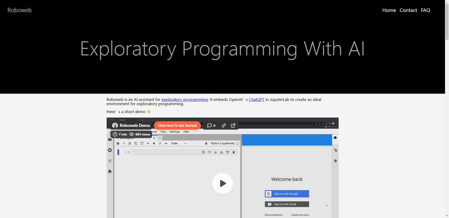449x218 pixels.
Task: Click the Roboweb Demo video title
Action: pyautogui.click(x=135, y=125)
